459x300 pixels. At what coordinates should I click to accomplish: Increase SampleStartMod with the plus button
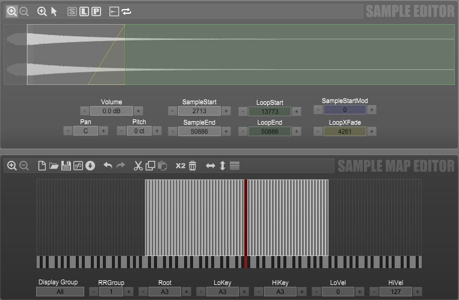click(372, 110)
